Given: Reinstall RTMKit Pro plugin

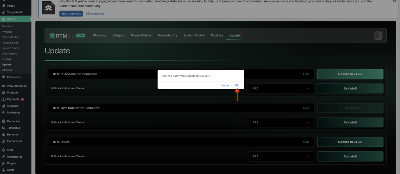Looking at the screenshot, I should tap(350, 156).
